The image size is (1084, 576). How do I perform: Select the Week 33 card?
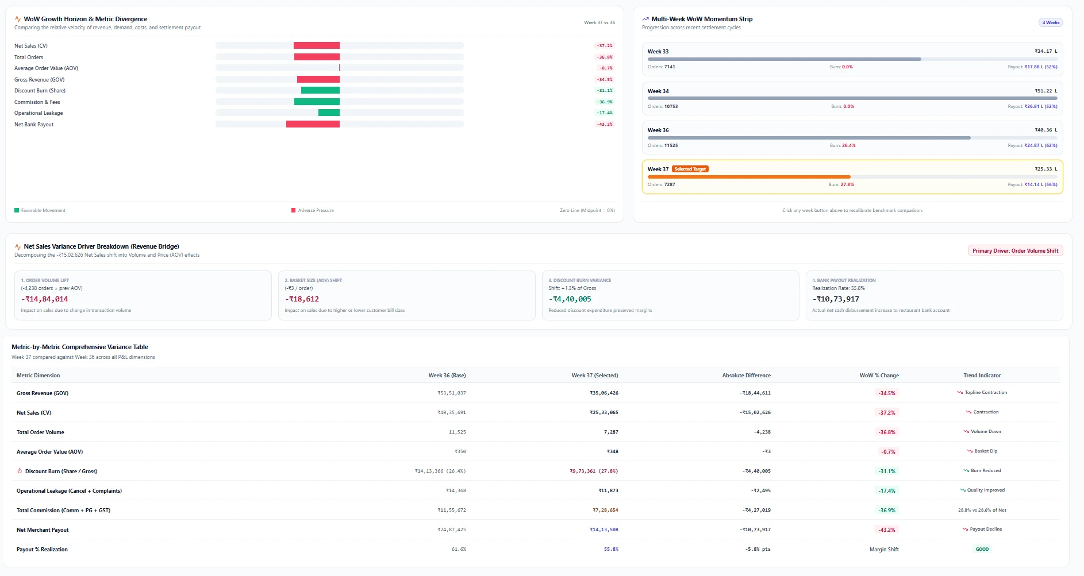point(852,59)
